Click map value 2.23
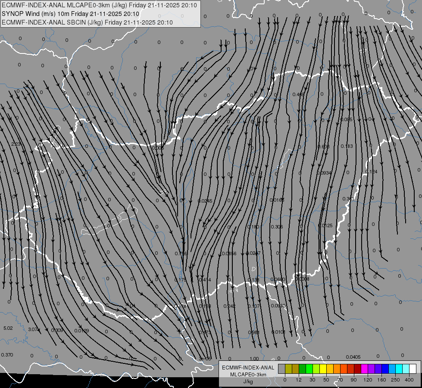Viewport: 422px width, 388px height. (16, 144)
